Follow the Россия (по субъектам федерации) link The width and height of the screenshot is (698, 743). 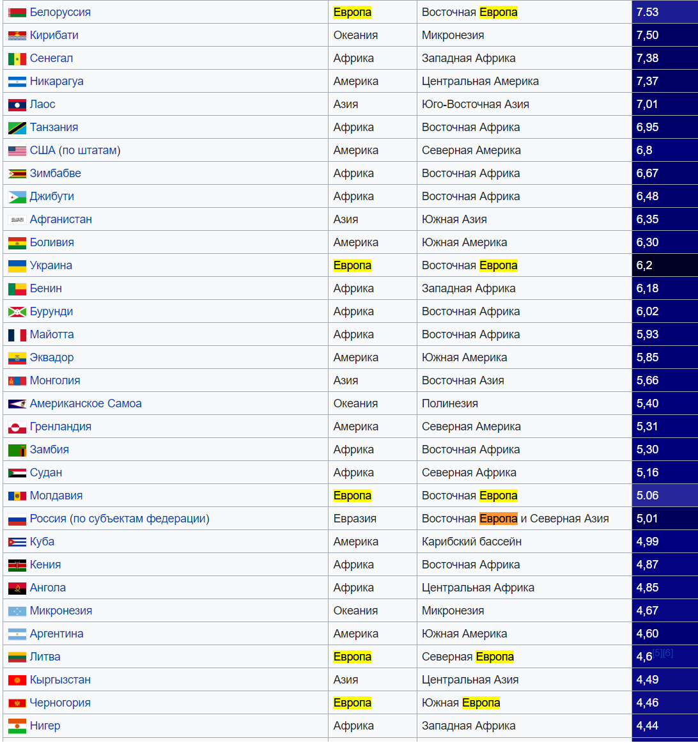[120, 519]
